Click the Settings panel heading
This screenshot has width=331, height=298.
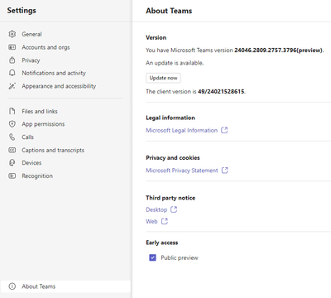coord(22,11)
